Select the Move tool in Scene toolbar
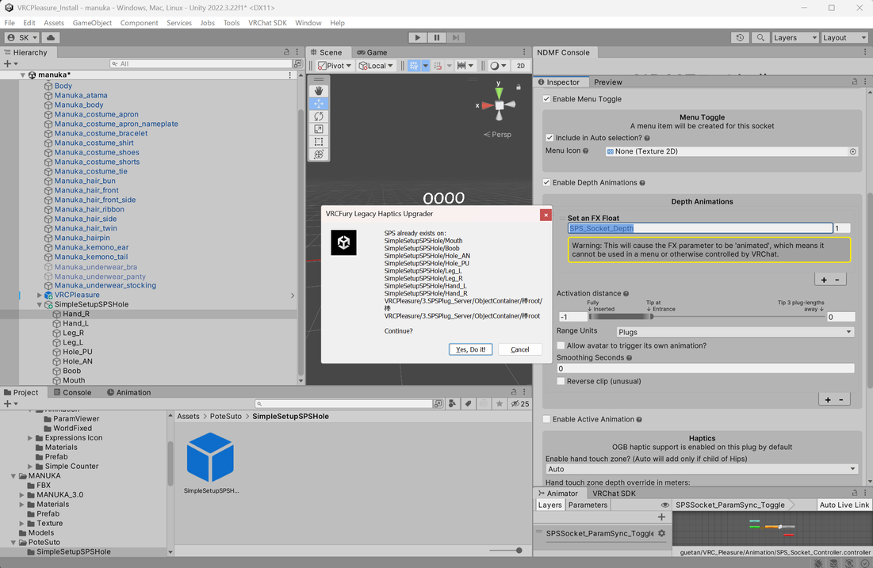This screenshot has width=873, height=568. (x=319, y=104)
